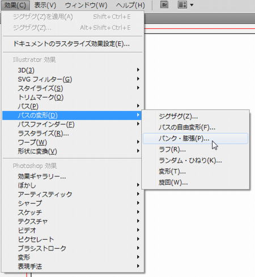Choose ラフ(R)... effect
Image resolution: width=255 pixels, height=277 pixels.
click(195, 150)
